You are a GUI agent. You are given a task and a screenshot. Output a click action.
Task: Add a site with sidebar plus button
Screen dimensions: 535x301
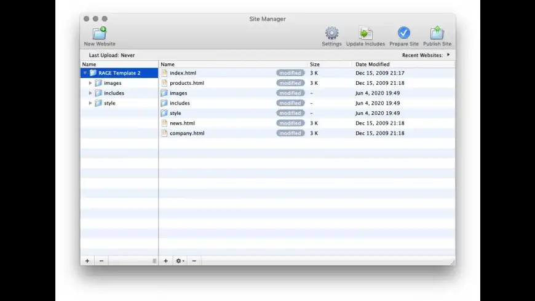[87, 261]
